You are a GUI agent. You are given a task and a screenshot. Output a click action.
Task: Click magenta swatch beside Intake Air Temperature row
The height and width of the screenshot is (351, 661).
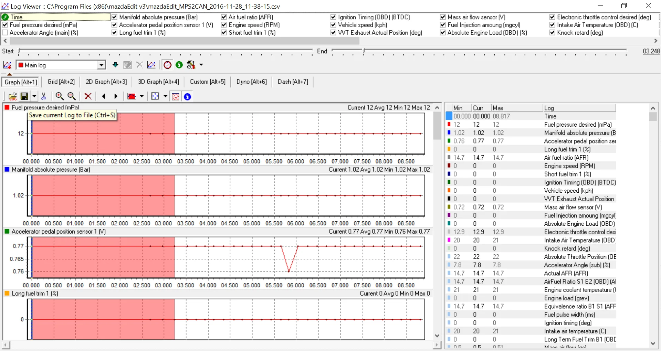[449, 240]
